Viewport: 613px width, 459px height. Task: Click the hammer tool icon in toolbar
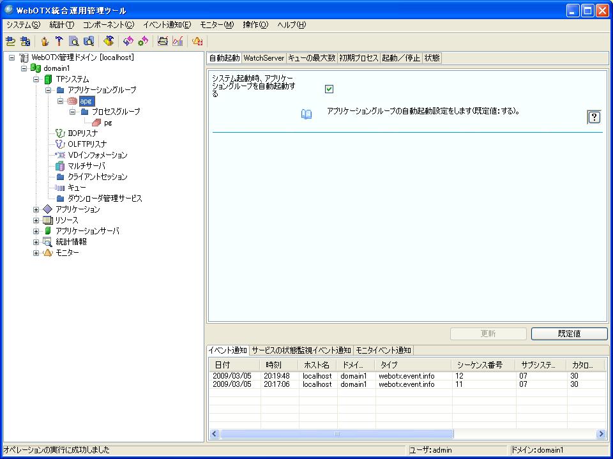coord(59,41)
